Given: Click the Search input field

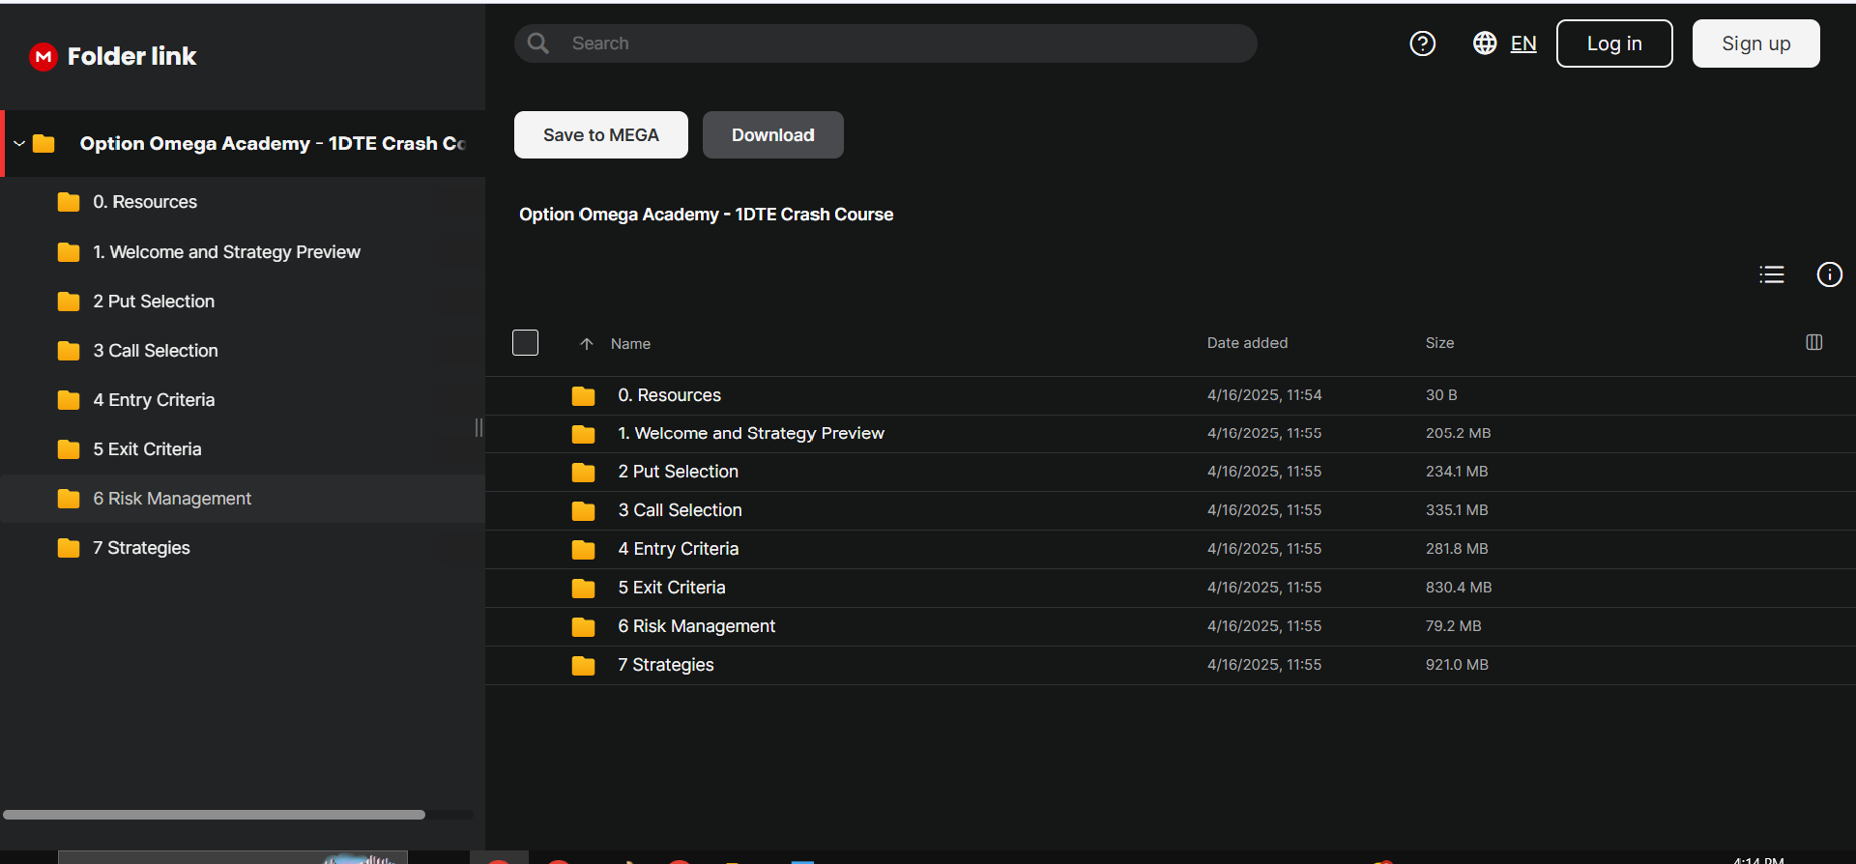Looking at the screenshot, I should 885,43.
